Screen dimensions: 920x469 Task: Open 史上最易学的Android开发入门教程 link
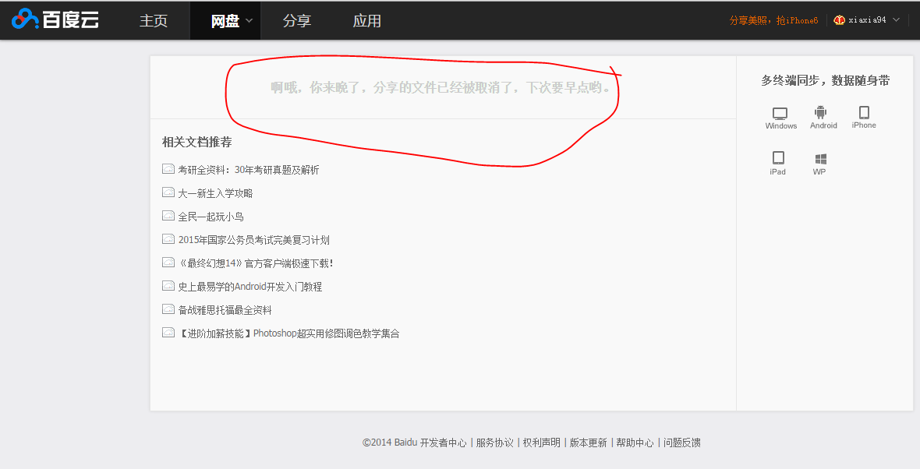249,287
